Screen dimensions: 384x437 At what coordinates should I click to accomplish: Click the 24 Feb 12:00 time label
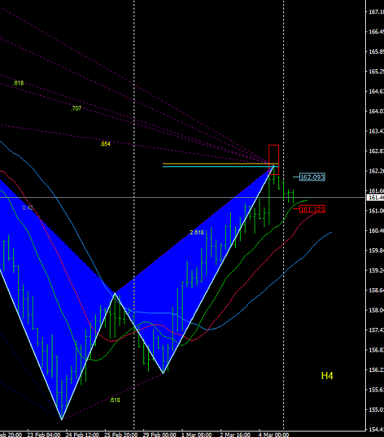[x=82, y=434]
